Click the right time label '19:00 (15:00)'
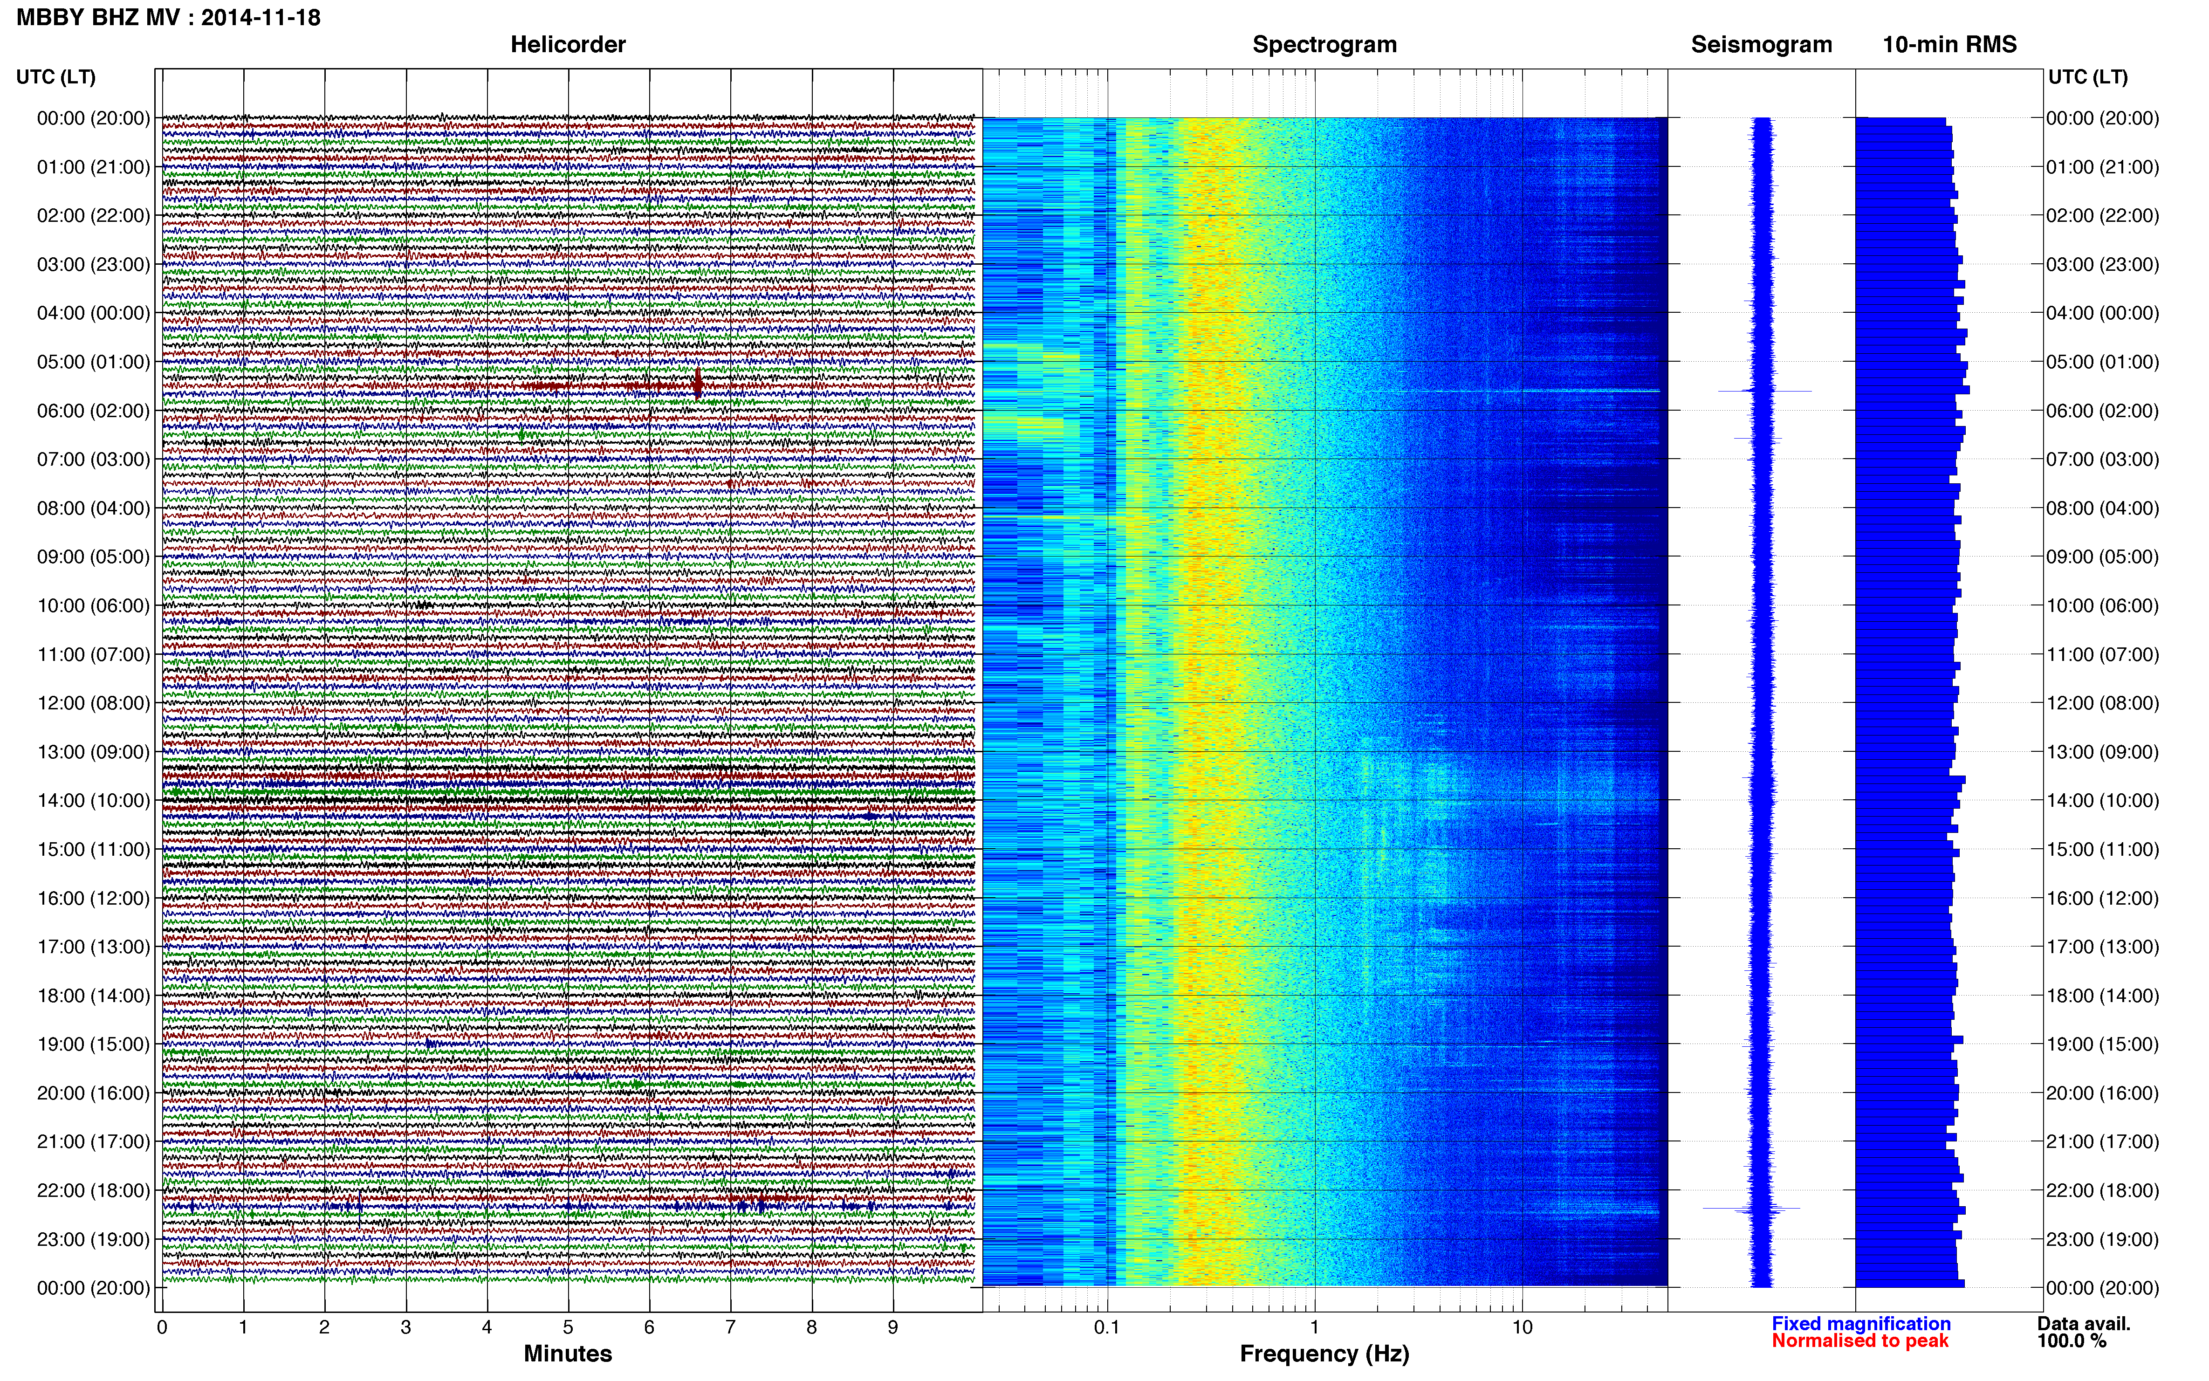 coord(2102,1044)
